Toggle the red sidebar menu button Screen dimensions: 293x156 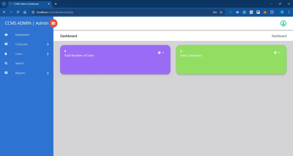tap(54, 23)
